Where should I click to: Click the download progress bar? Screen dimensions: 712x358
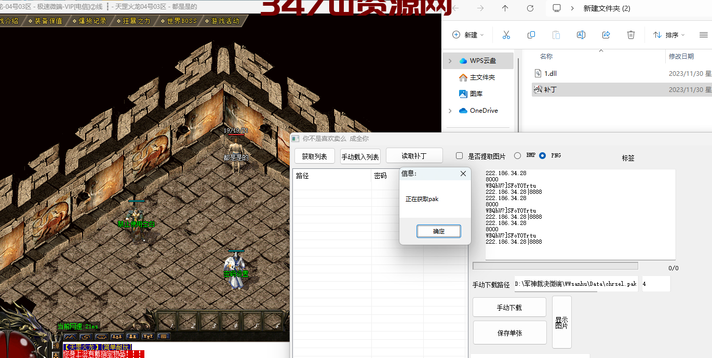pos(555,266)
